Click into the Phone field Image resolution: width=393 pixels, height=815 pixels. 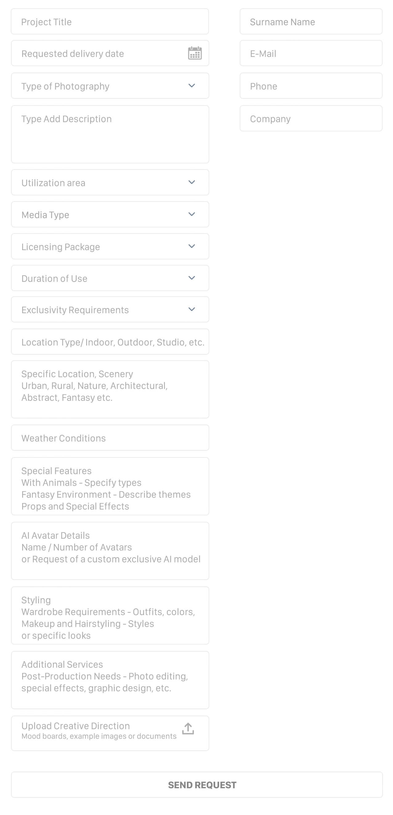pos(311,86)
